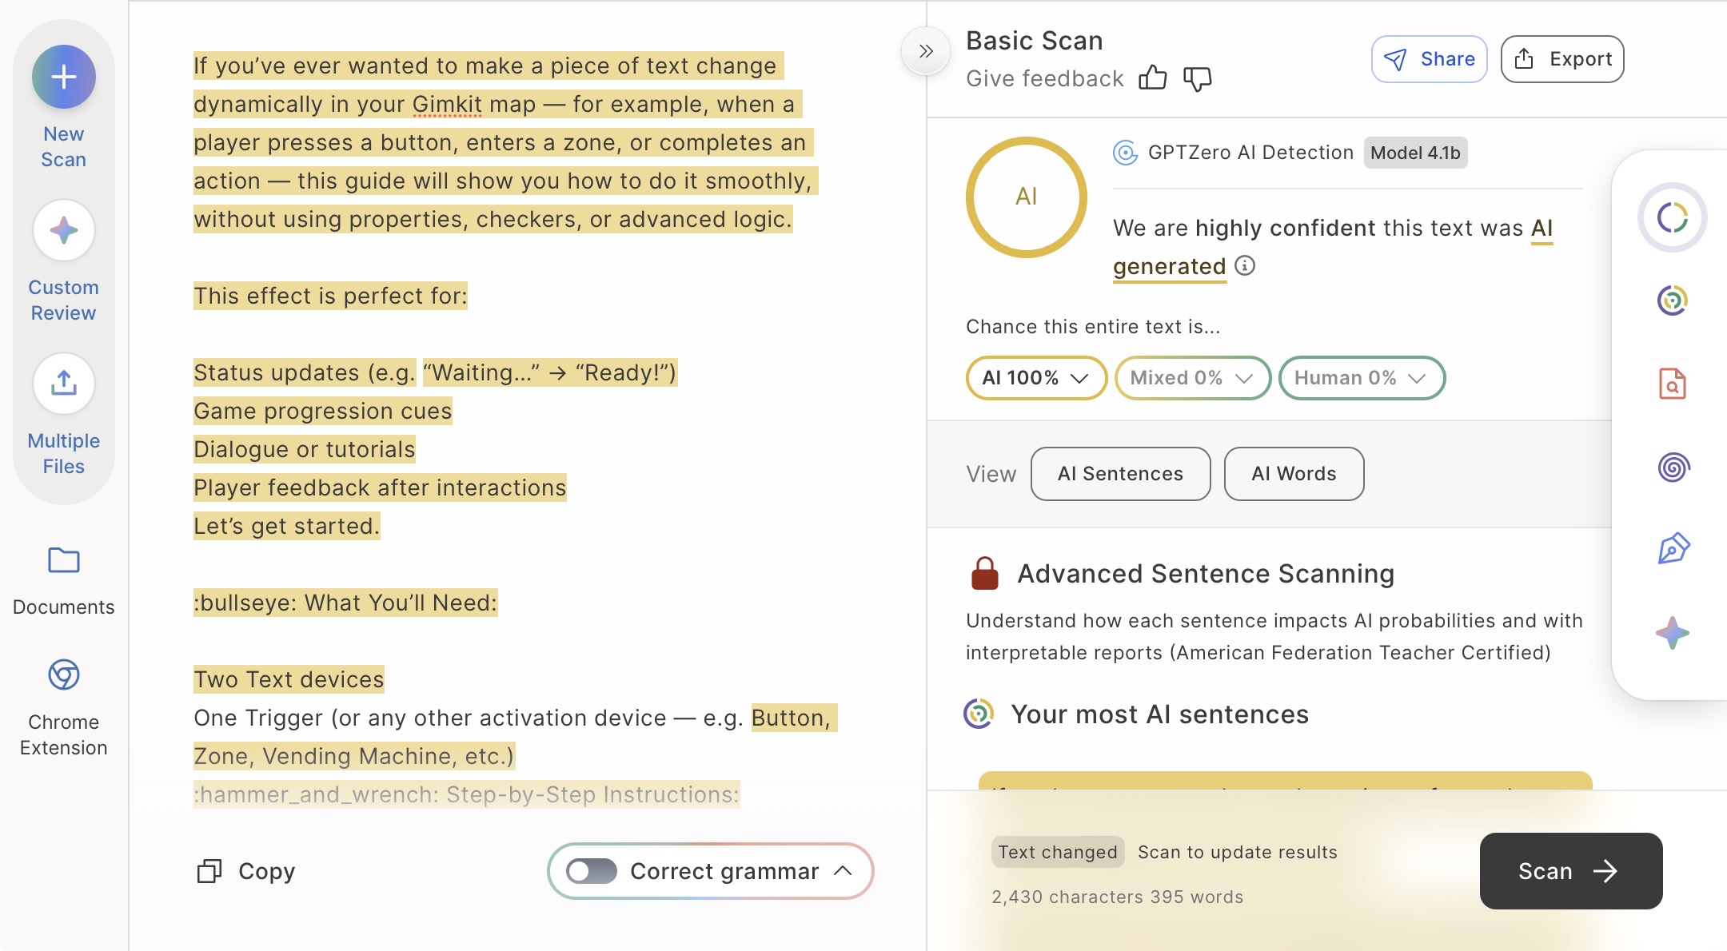Click the document search icon in right rail
Viewport: 1727px width, 951px height.
tap(1672, 384)
